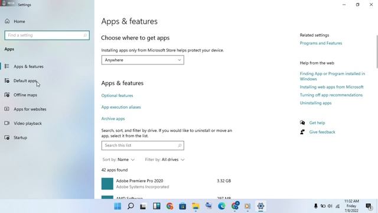Select the 42 apps found text
This screenshot has width=378, height=213.
(115, 170)
